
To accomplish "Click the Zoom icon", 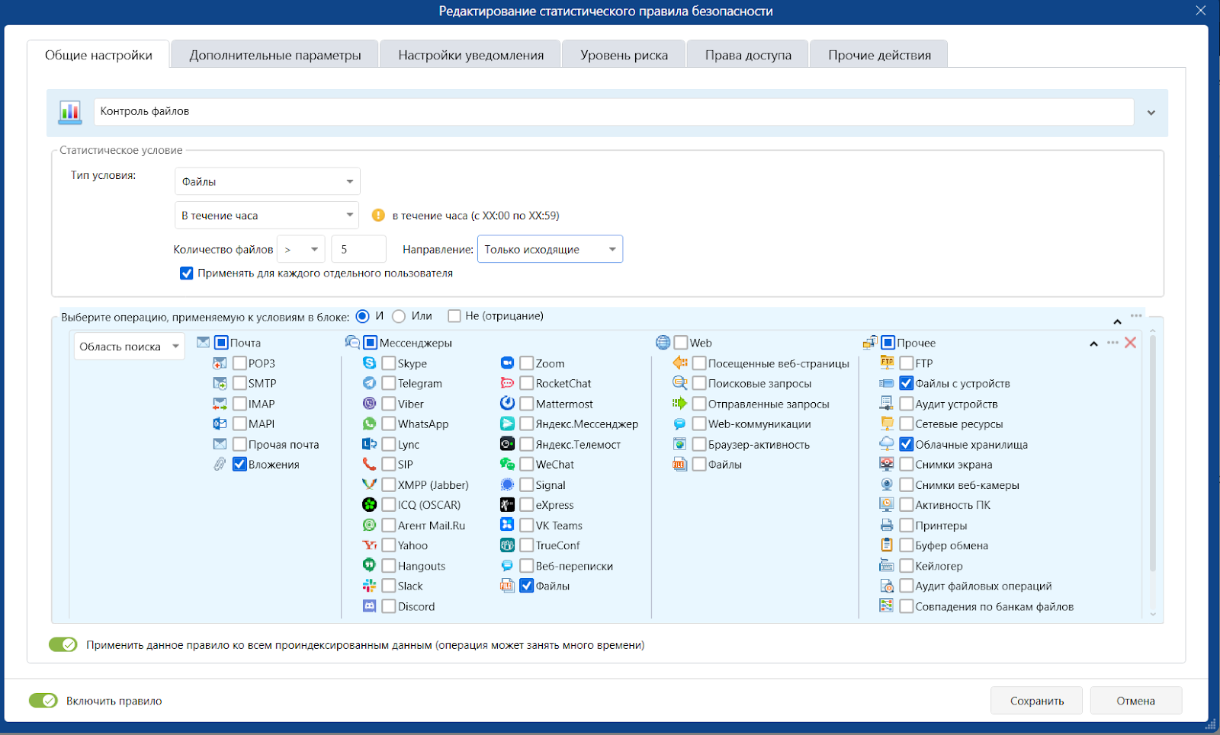I will pos(507,363).
